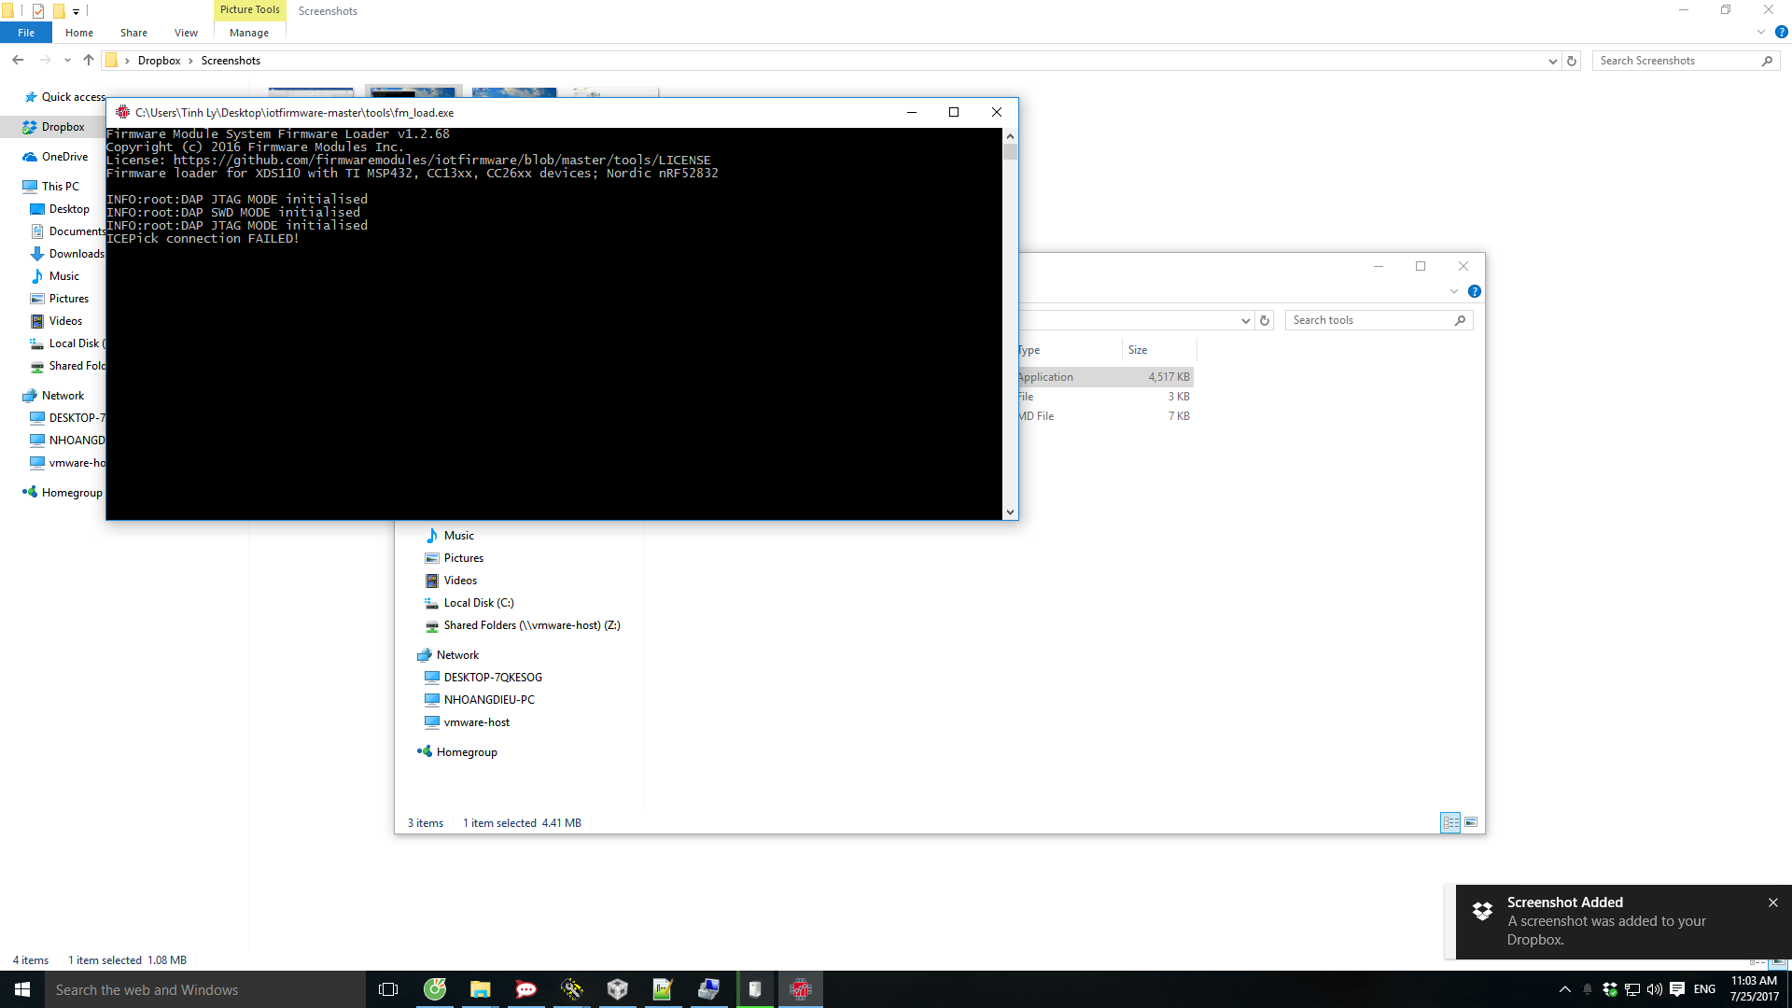
Task: Select OneDrive in the navigation pane
Action: 64,157
